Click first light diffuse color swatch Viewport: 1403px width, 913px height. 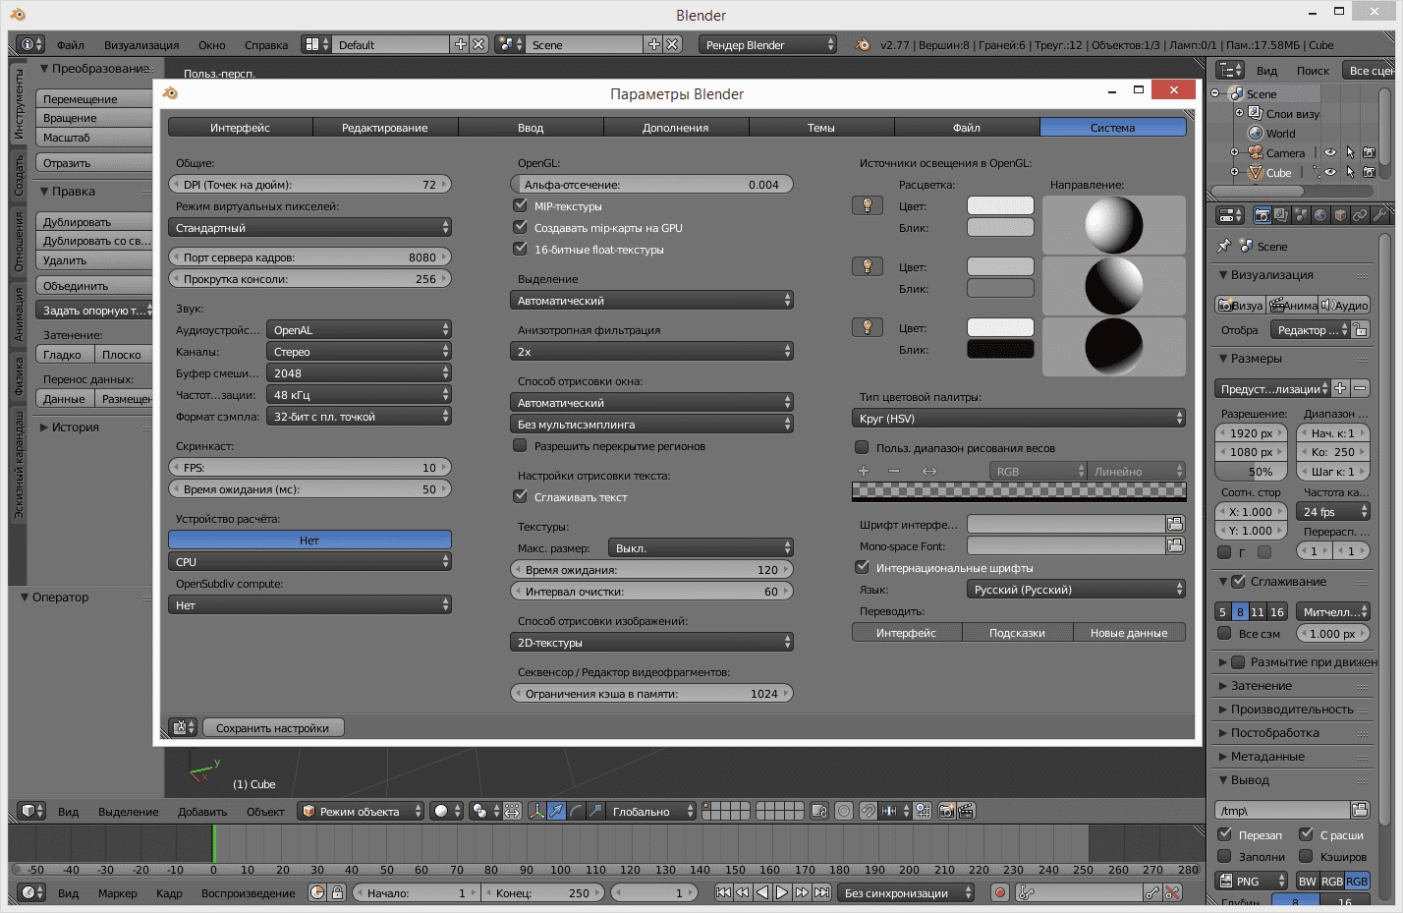pyautogui.click(x=1000, y=205)
